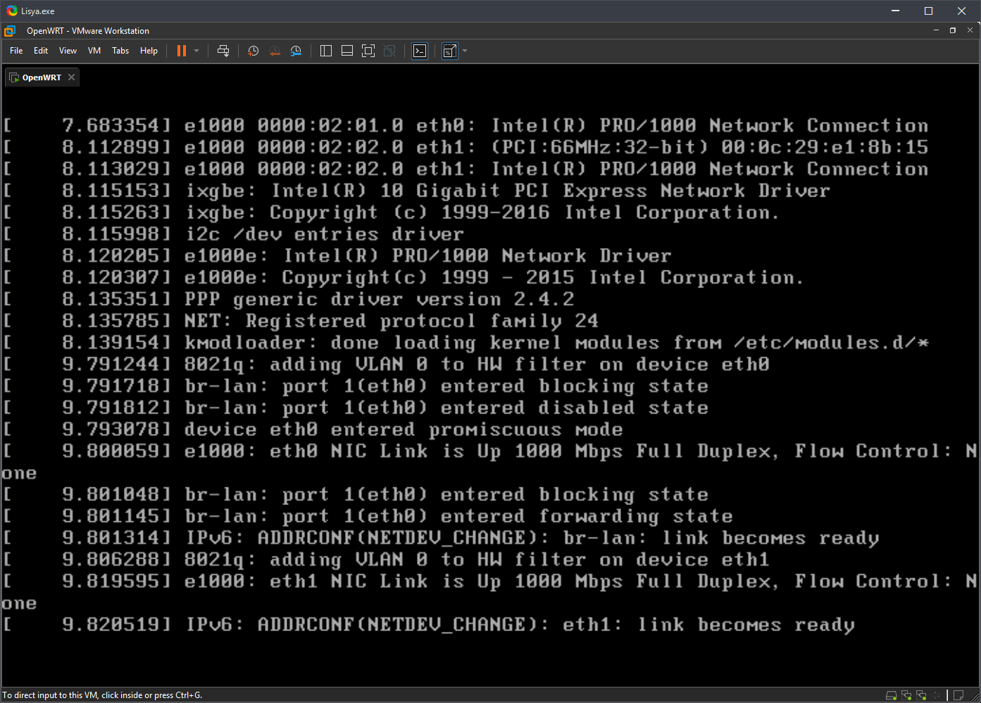981x703 pixels.
Task: Click the first network adapter status icon
Action: [906, 695]
